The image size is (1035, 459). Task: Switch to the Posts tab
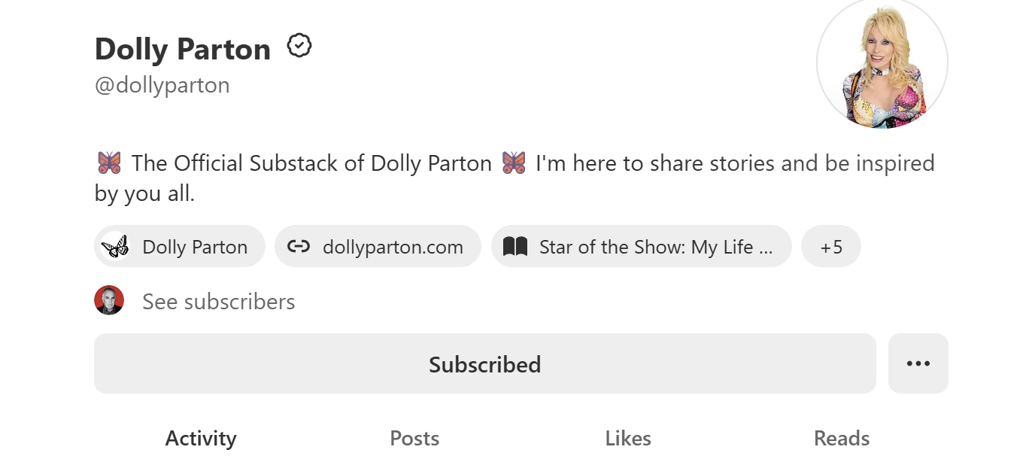point(414,438)
